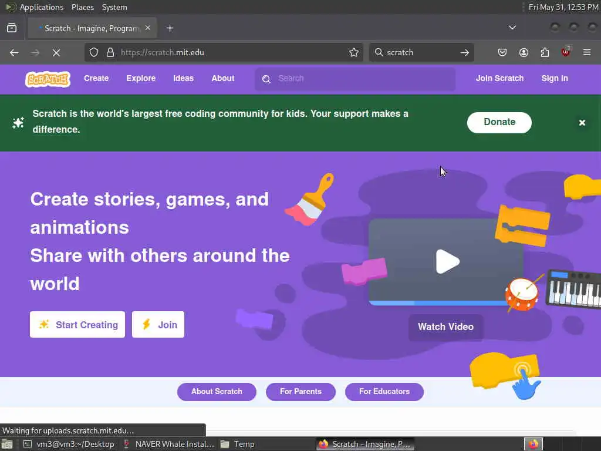
Task: Open the For Educators pill button
Action: point(384,392)
